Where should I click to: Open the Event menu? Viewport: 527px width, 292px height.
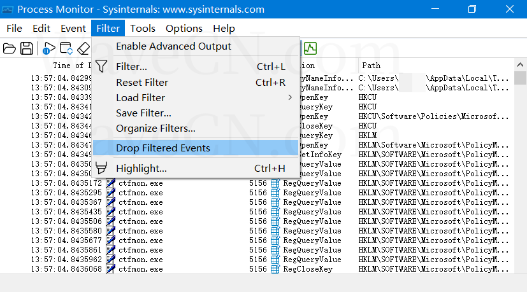pyautogui.click(x=73, y=29)
